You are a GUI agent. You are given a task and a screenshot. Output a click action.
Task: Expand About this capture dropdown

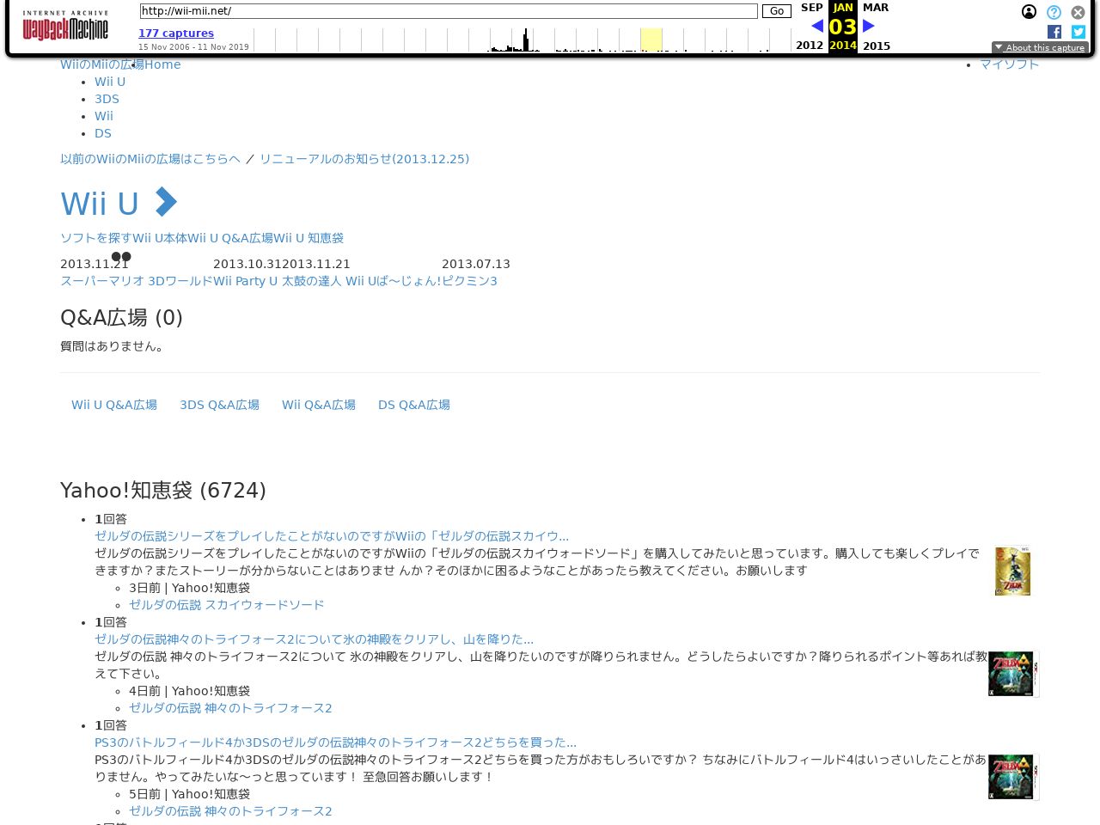tap(1040, 47)
